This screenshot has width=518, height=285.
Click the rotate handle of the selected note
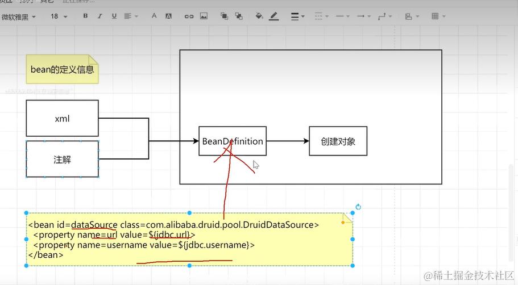pyautogui.click(x=358, y=207)
